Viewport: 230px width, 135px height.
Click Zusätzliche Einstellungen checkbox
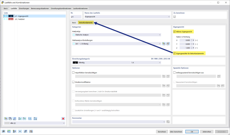tap(73, 110)
